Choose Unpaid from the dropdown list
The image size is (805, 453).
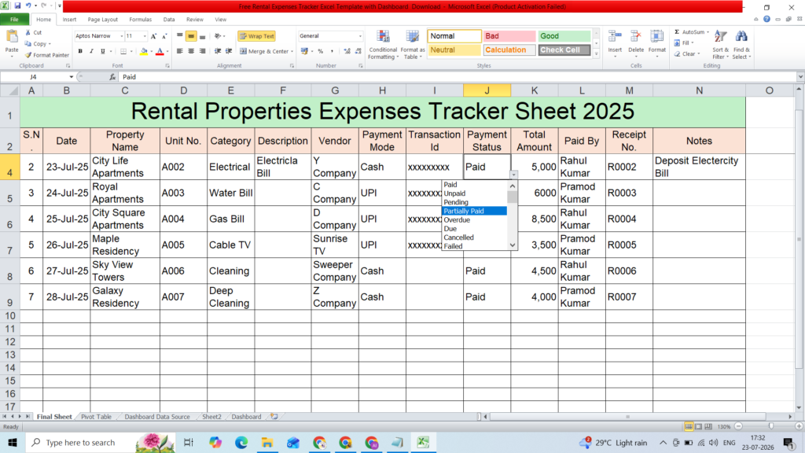click(474, 193)
